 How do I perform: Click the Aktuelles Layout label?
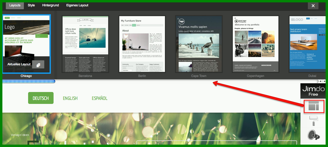point(19,64)
